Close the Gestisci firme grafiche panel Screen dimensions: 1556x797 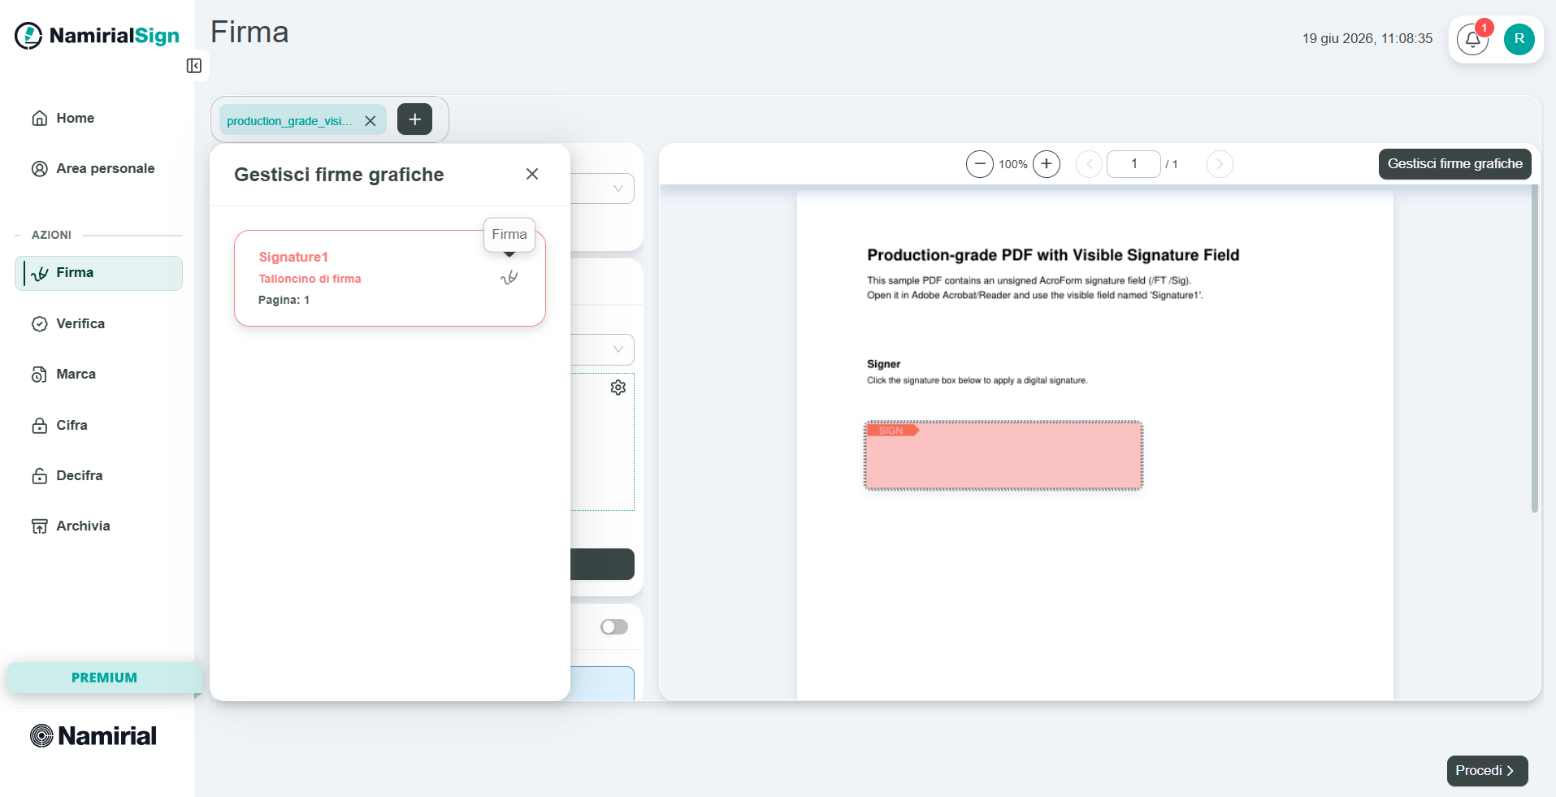coord(532,174)
